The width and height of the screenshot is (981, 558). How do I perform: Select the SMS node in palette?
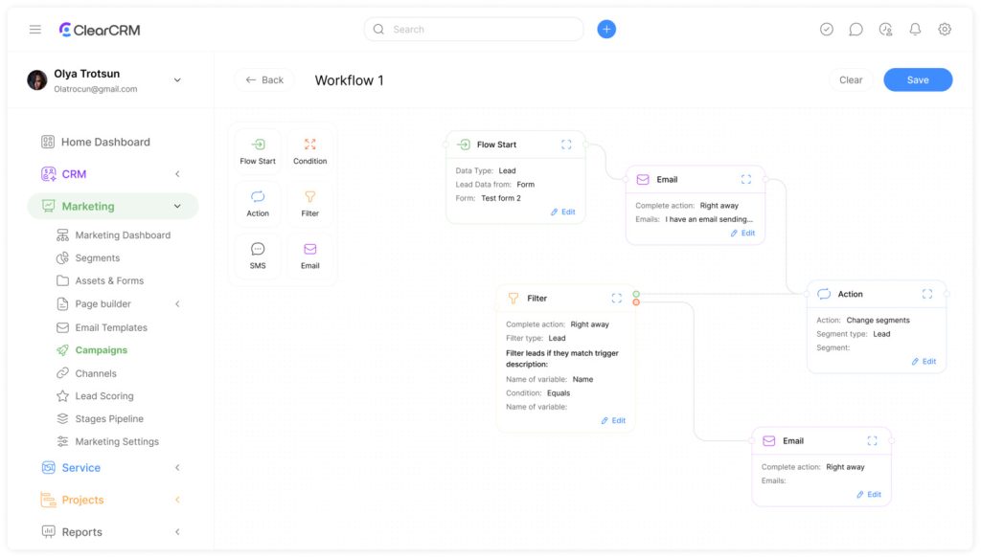[x=258, y=256]
